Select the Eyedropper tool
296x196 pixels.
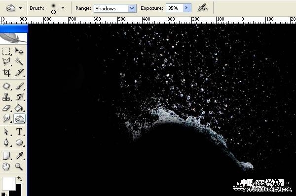pyautogui.click(x=19, y=156)
